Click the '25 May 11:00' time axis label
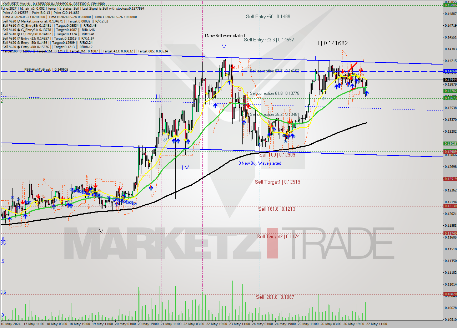457x328 pixels. pyautogui.click(x=308, y=324)
